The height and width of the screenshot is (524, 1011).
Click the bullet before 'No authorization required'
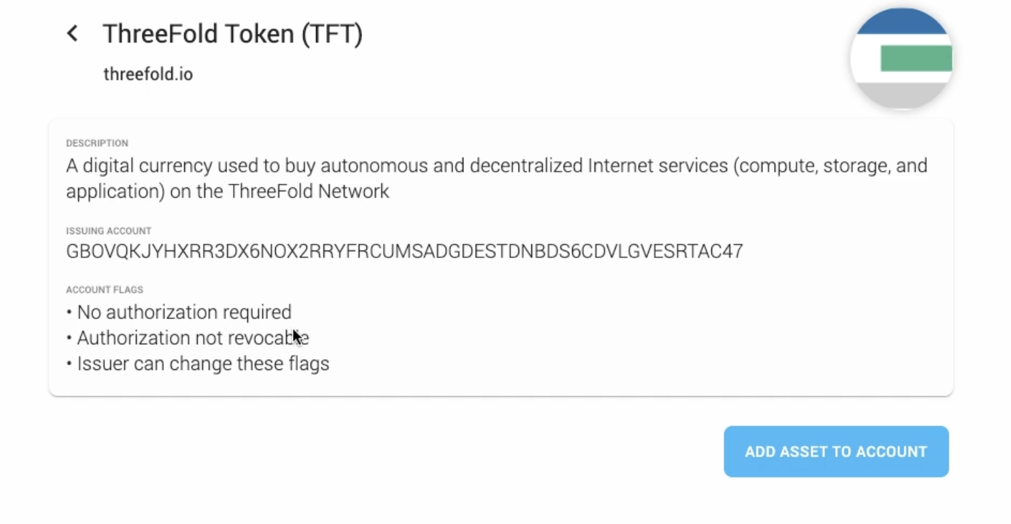click(x=69, y=313)
